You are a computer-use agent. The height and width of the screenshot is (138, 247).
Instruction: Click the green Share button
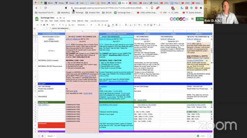click(200, 19)
